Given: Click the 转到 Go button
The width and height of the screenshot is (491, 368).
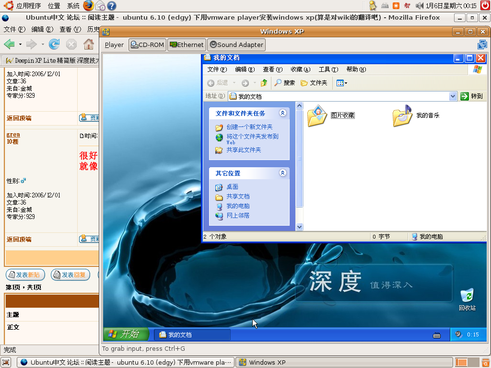Looking at the screenshot, I should 472,96.
